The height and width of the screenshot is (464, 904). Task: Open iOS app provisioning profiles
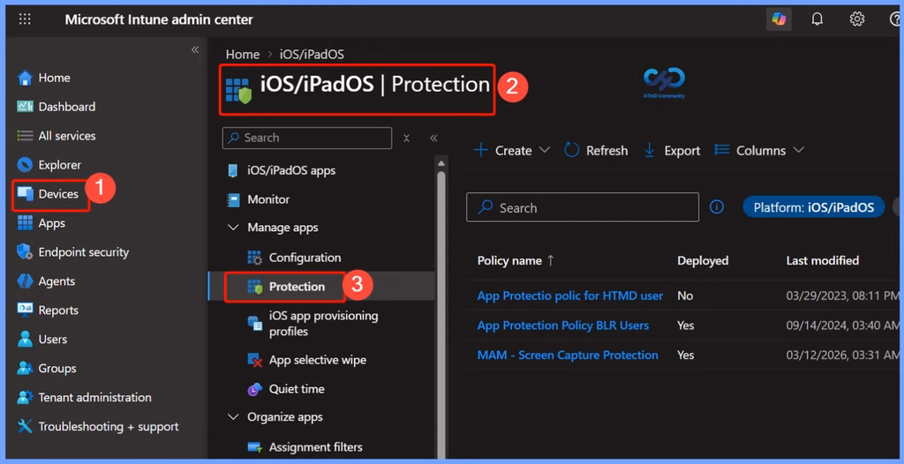click(323, 324)
